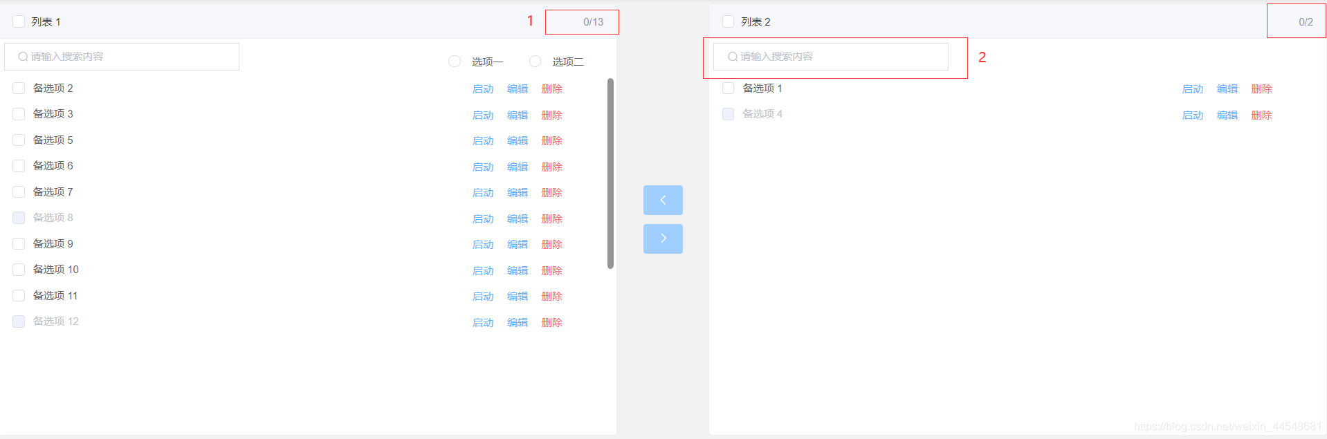Click 启动 for 备选项 3
1327x439 pixels.
(x=483, y=115)
